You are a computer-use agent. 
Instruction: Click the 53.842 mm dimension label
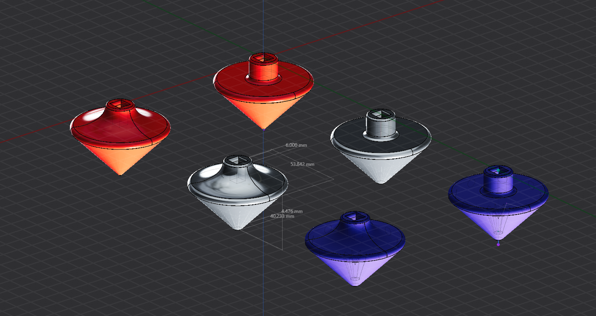pyautogui.click(x=302, y=164)
